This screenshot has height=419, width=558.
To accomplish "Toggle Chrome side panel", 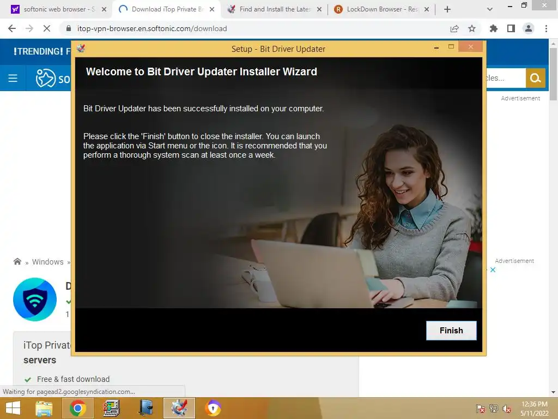I will pyautogui.click(x=511, y=28).
